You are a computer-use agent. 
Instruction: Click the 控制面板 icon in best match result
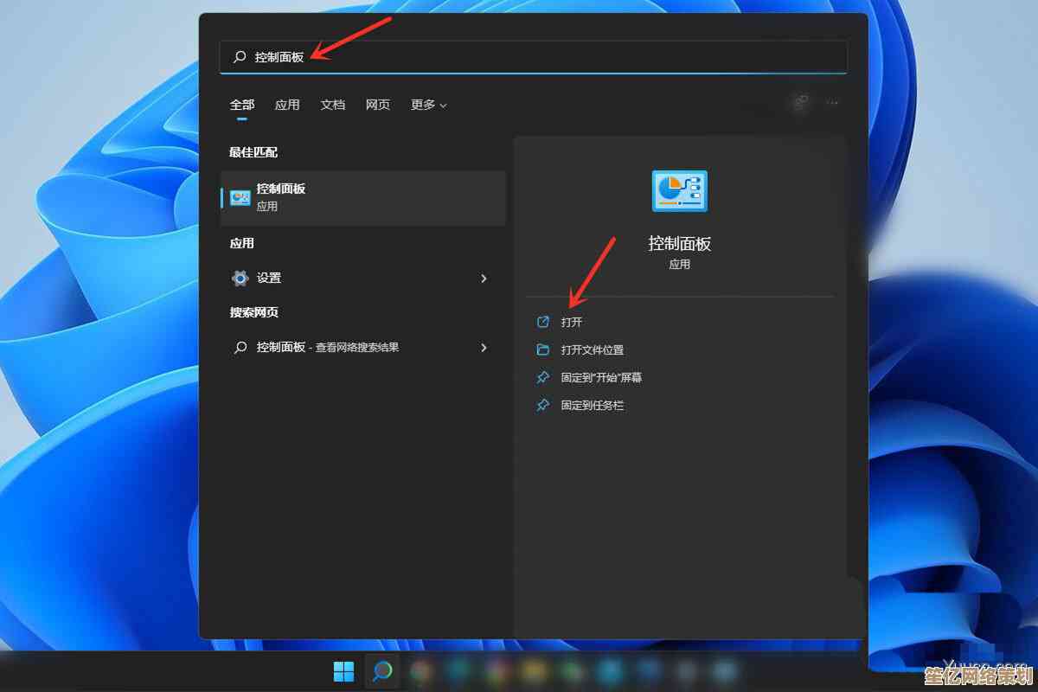(x=240, y=197)
